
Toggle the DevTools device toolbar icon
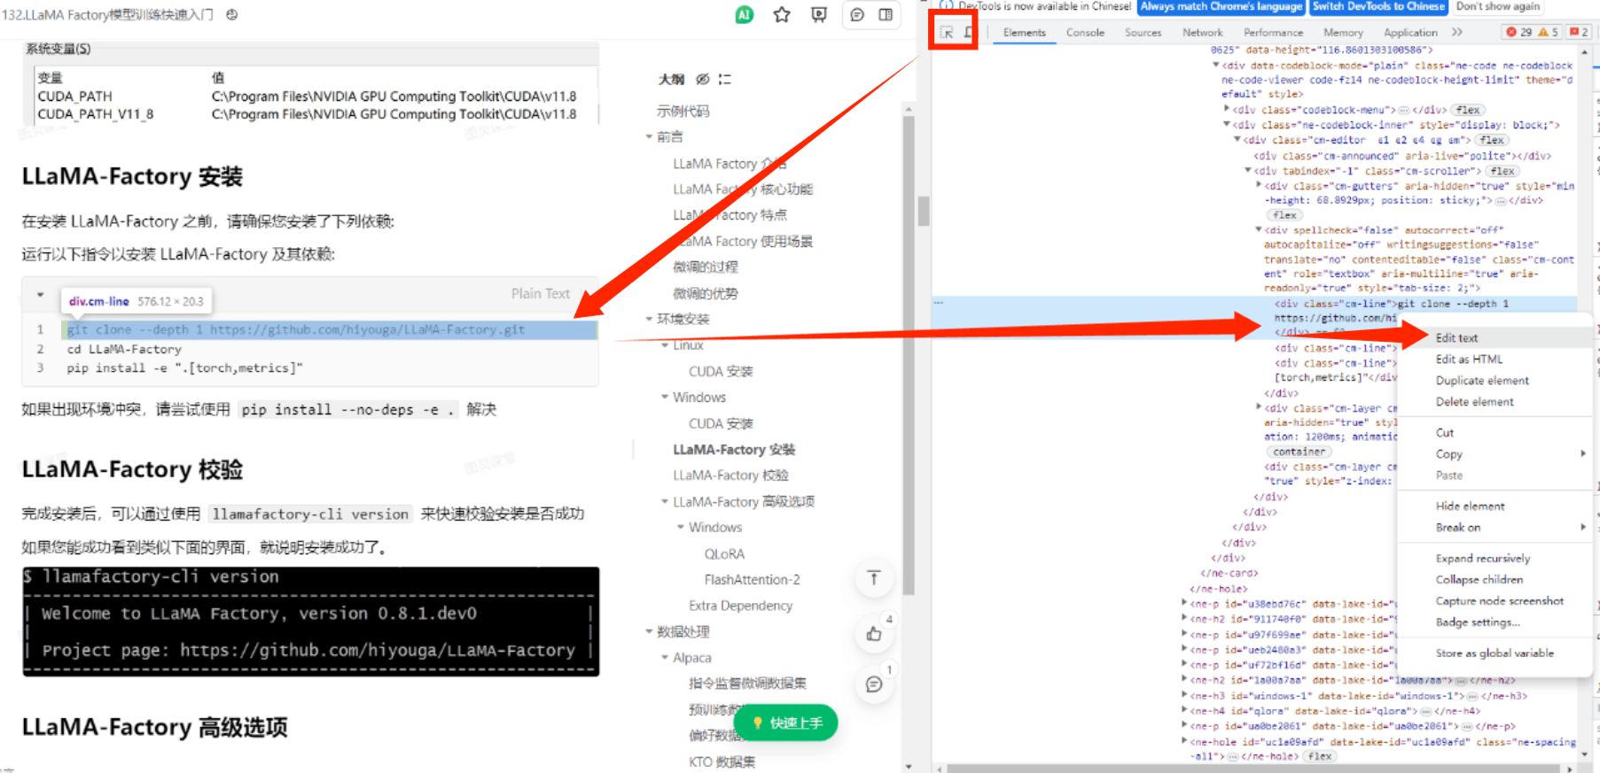(969, 32)
